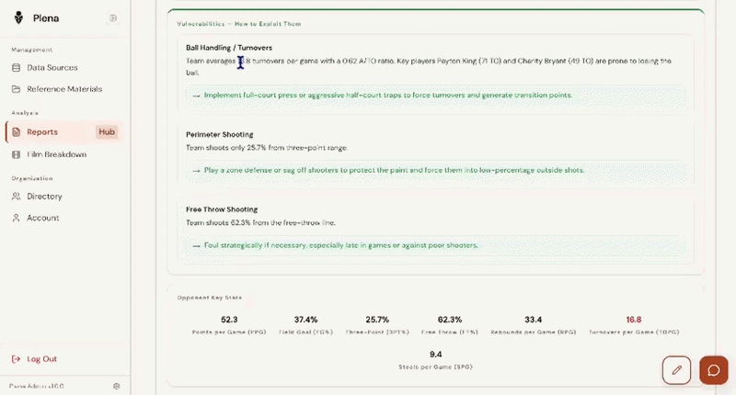Click the Film Breakdown icon
Viewport: 736px width, 395px height.
click(17, 154)
